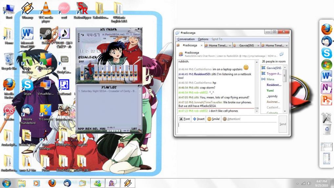Open TextSound desktop shortcut

pos(64,87)
